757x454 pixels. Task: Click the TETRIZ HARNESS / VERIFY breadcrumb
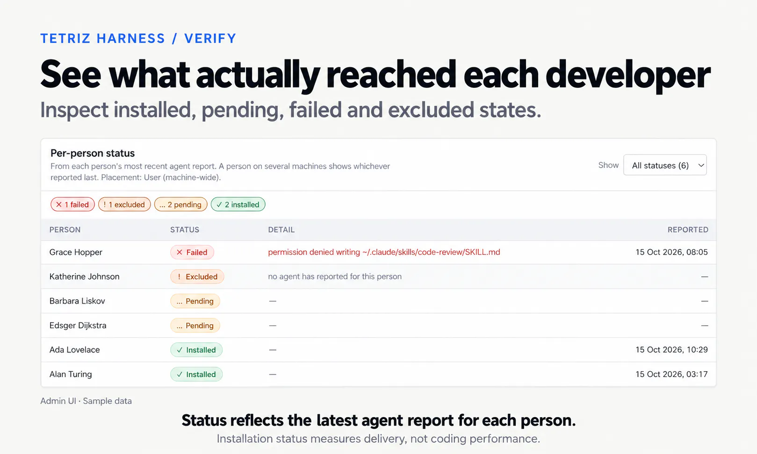pyautogui.click(x=138, y=38)
